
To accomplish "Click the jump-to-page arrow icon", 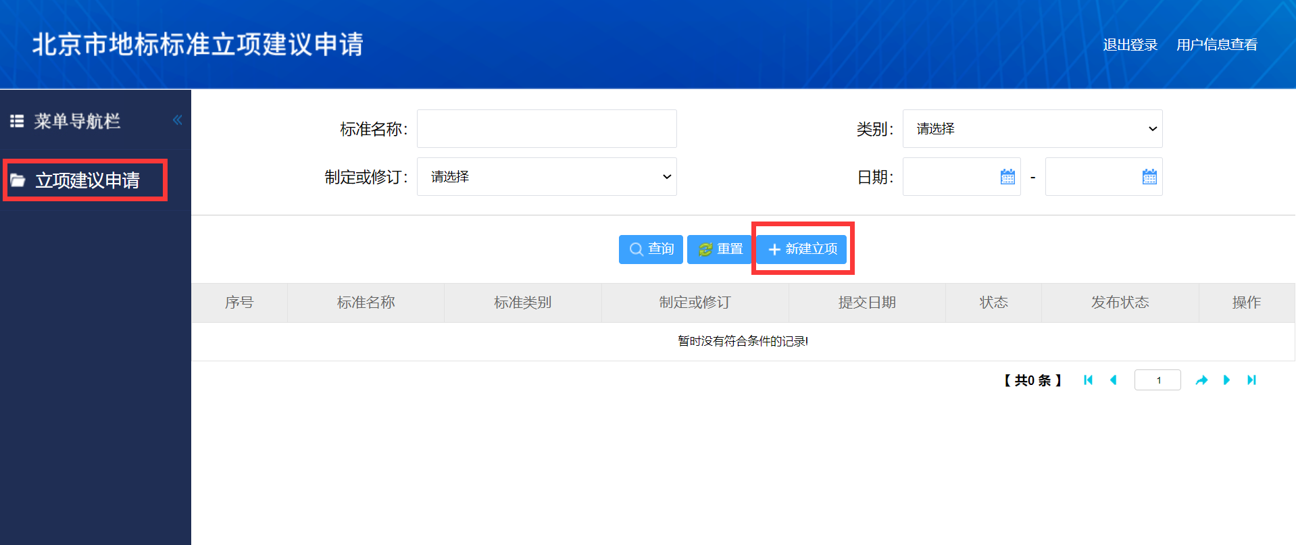I will [x=1201, y=380].
